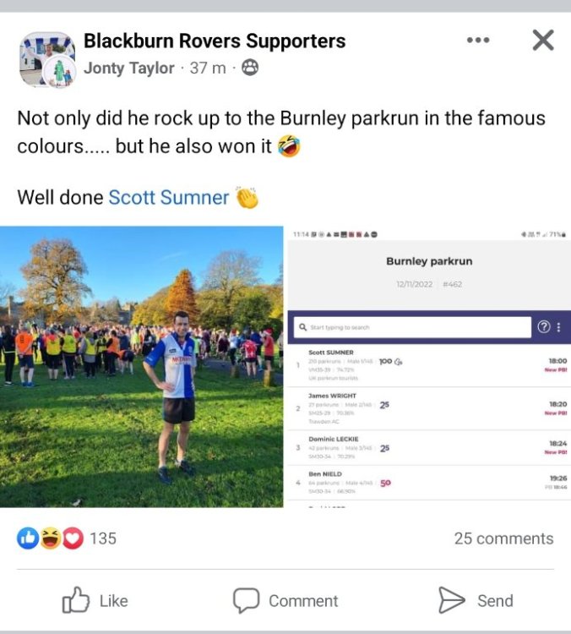The width and height of the screenshot is (571, 634).
Task: Click the question mark help icon
Action: point(543,326)
